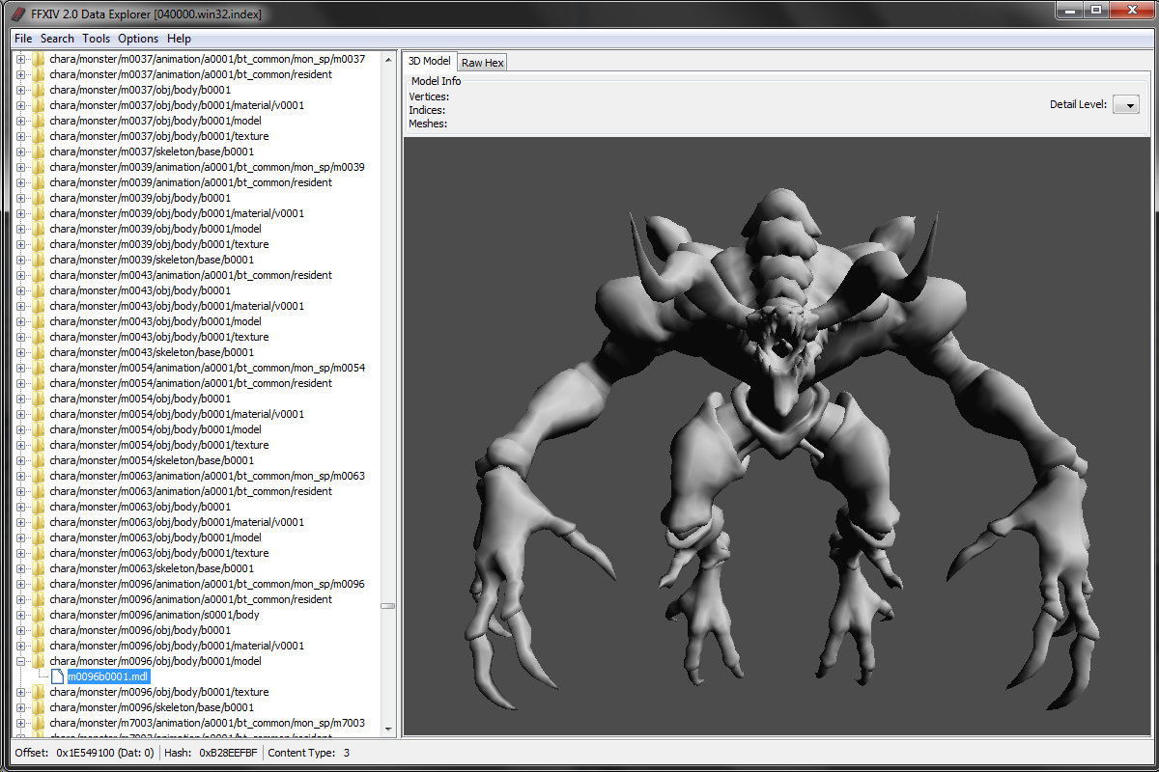Select m0063/animation/a0001/bt_common/mon_sp/m0063 row

tap(208, 476)
